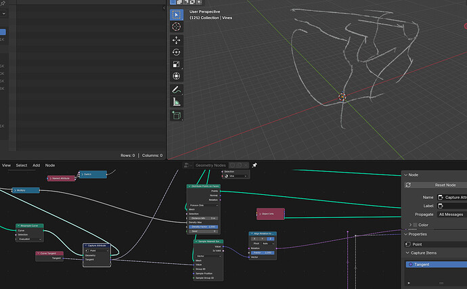This screenshot has height=289, width=467.
Task: Open Poisson Disk distribution method dropdown
Action: pyautogui.click(x=204, y=205)
